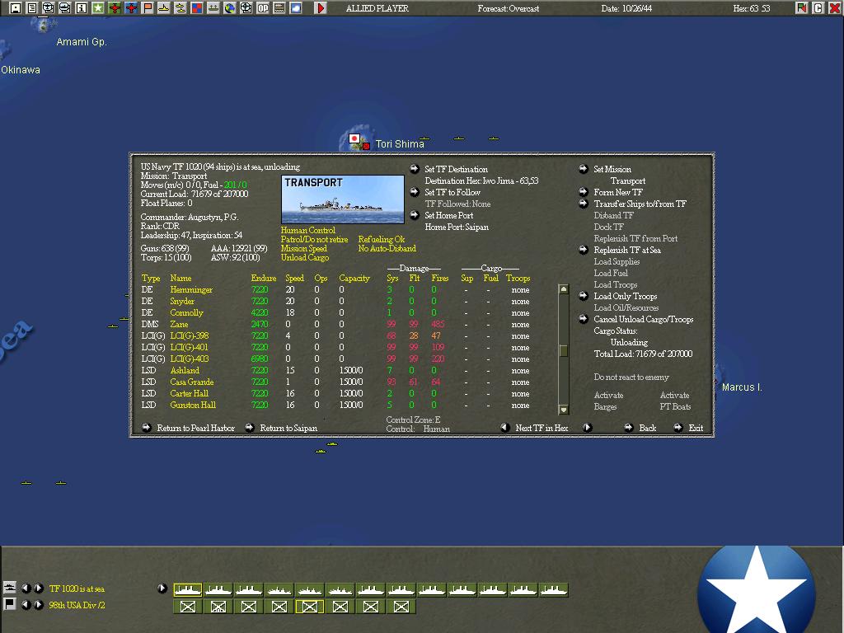Select the highlighted land unit symbol in bottom bar
The width and height of the screenshot is (844, 633).
[310, 607]
